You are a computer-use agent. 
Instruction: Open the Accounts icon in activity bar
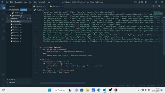3,75
